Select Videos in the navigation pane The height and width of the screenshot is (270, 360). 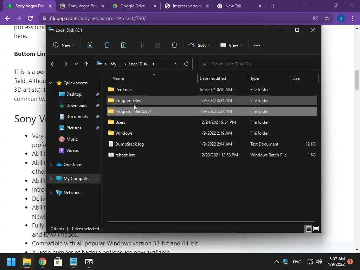pyautogui.click(x=72, y=150)
